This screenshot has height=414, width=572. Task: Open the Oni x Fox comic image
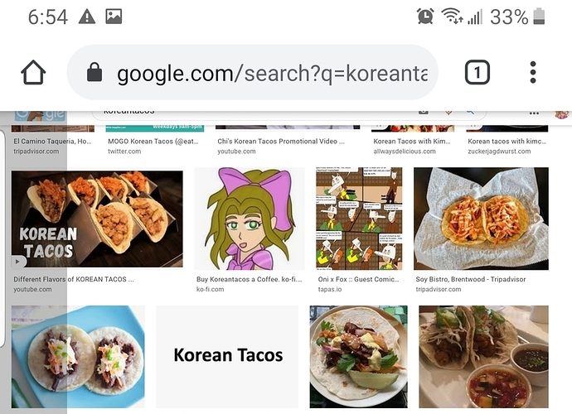(x=358, y=219)
